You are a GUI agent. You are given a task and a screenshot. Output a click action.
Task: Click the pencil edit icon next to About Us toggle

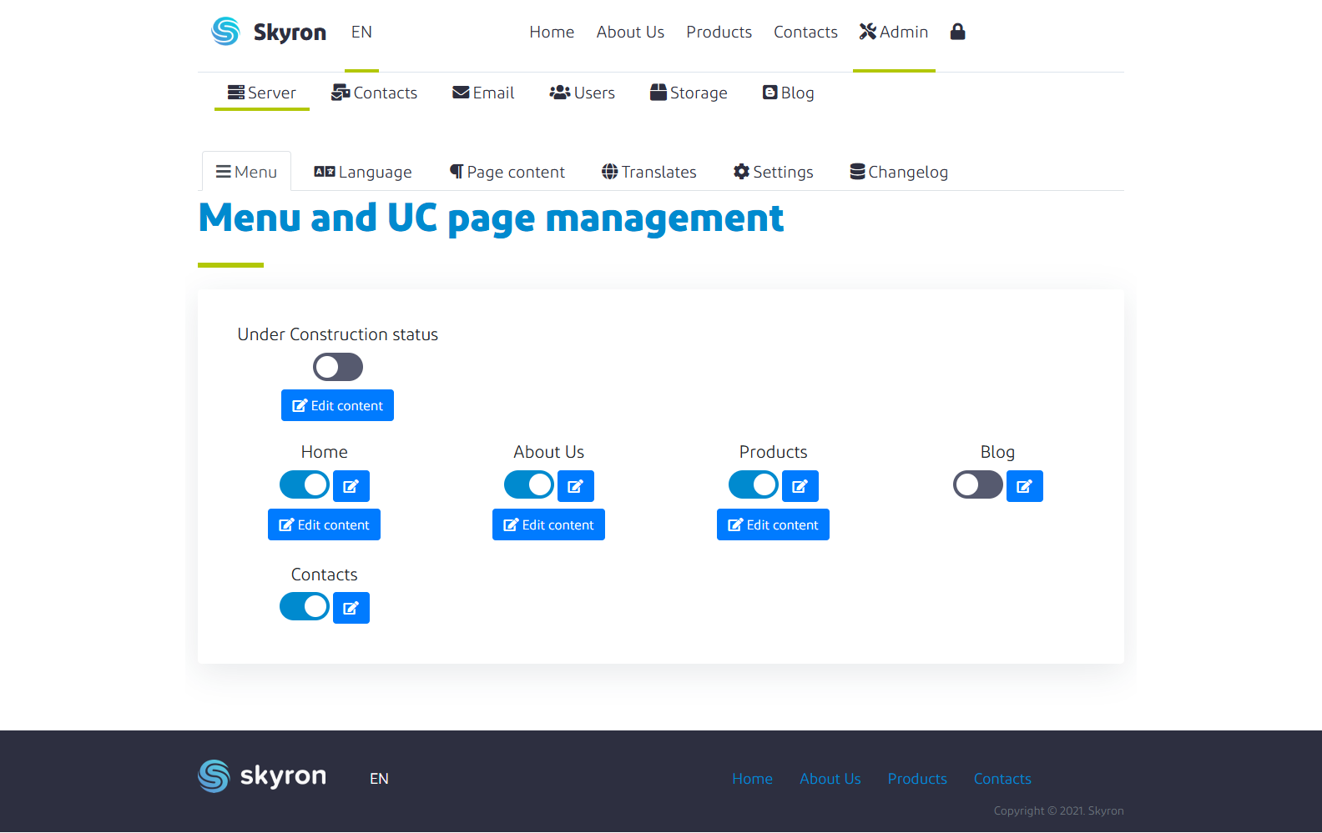(576, 486)
